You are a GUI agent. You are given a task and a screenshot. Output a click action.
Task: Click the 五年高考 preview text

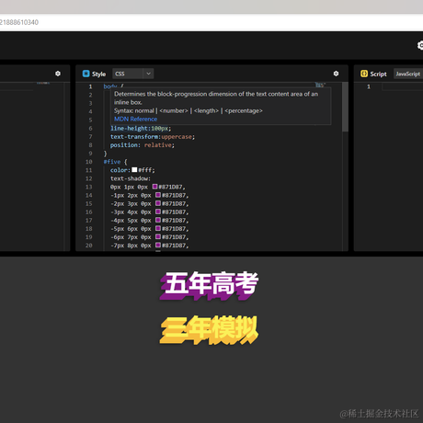pyautogui.click(x=210, y=285)
